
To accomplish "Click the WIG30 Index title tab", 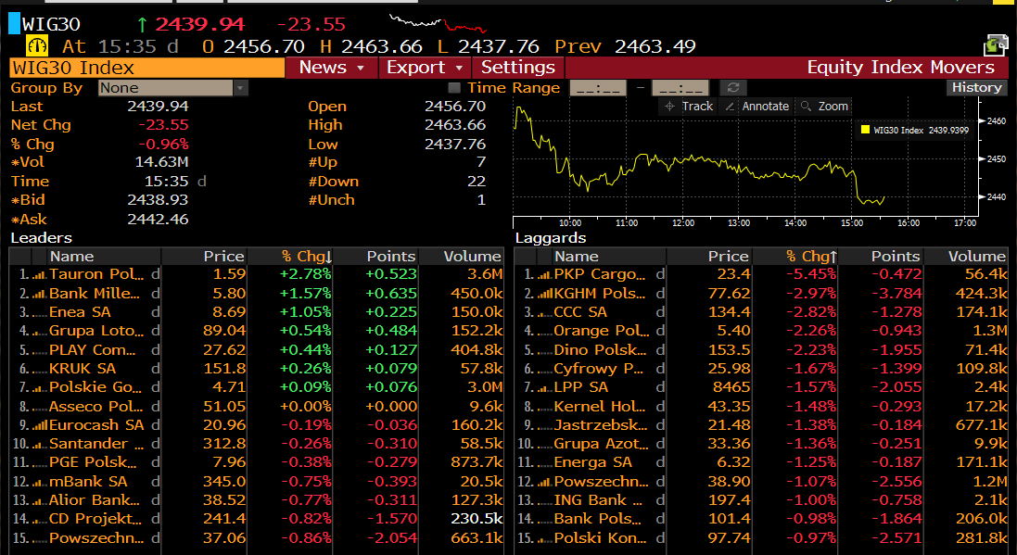I will coord(146,68).
